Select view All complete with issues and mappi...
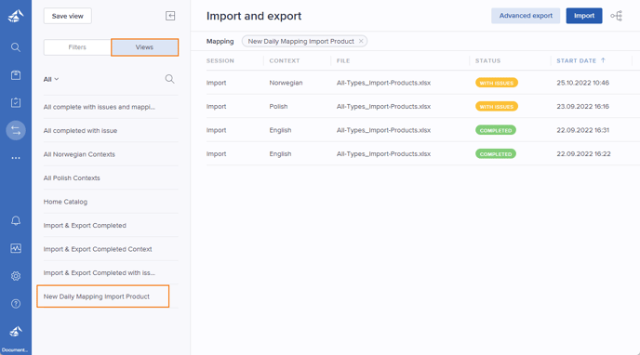The width and height of the screenshot is (640, 355). click(100, 107)
